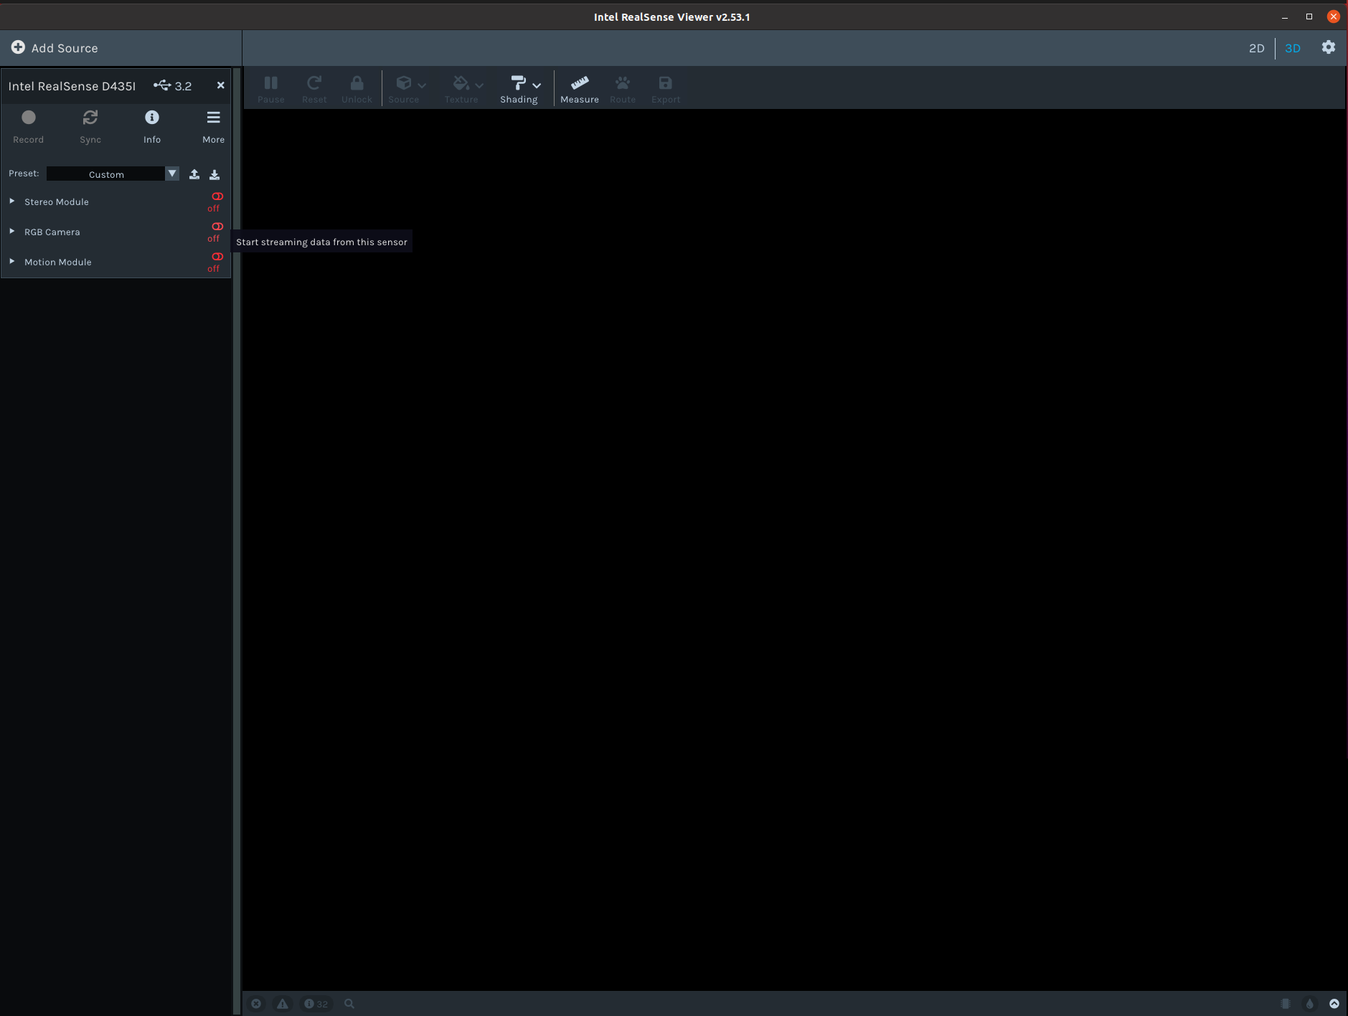
Task: Open the Sync settings icon
Action: click(x=90, y=122)
